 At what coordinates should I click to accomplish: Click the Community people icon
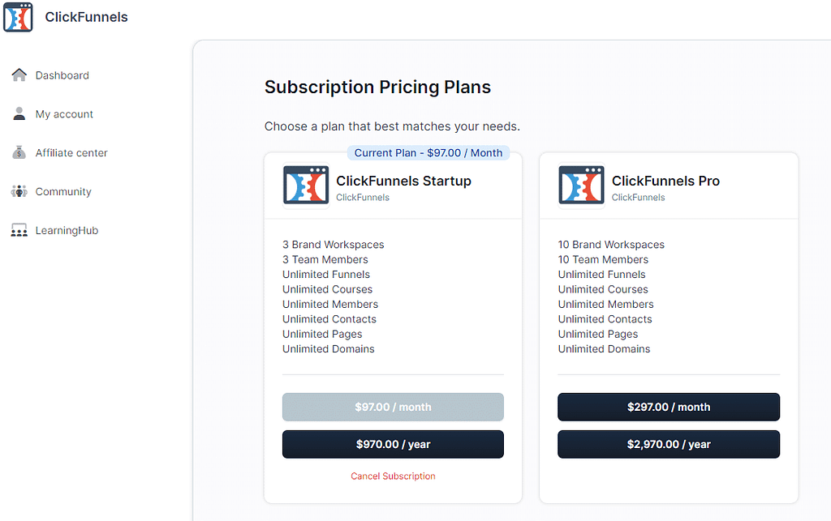[19, 192]
